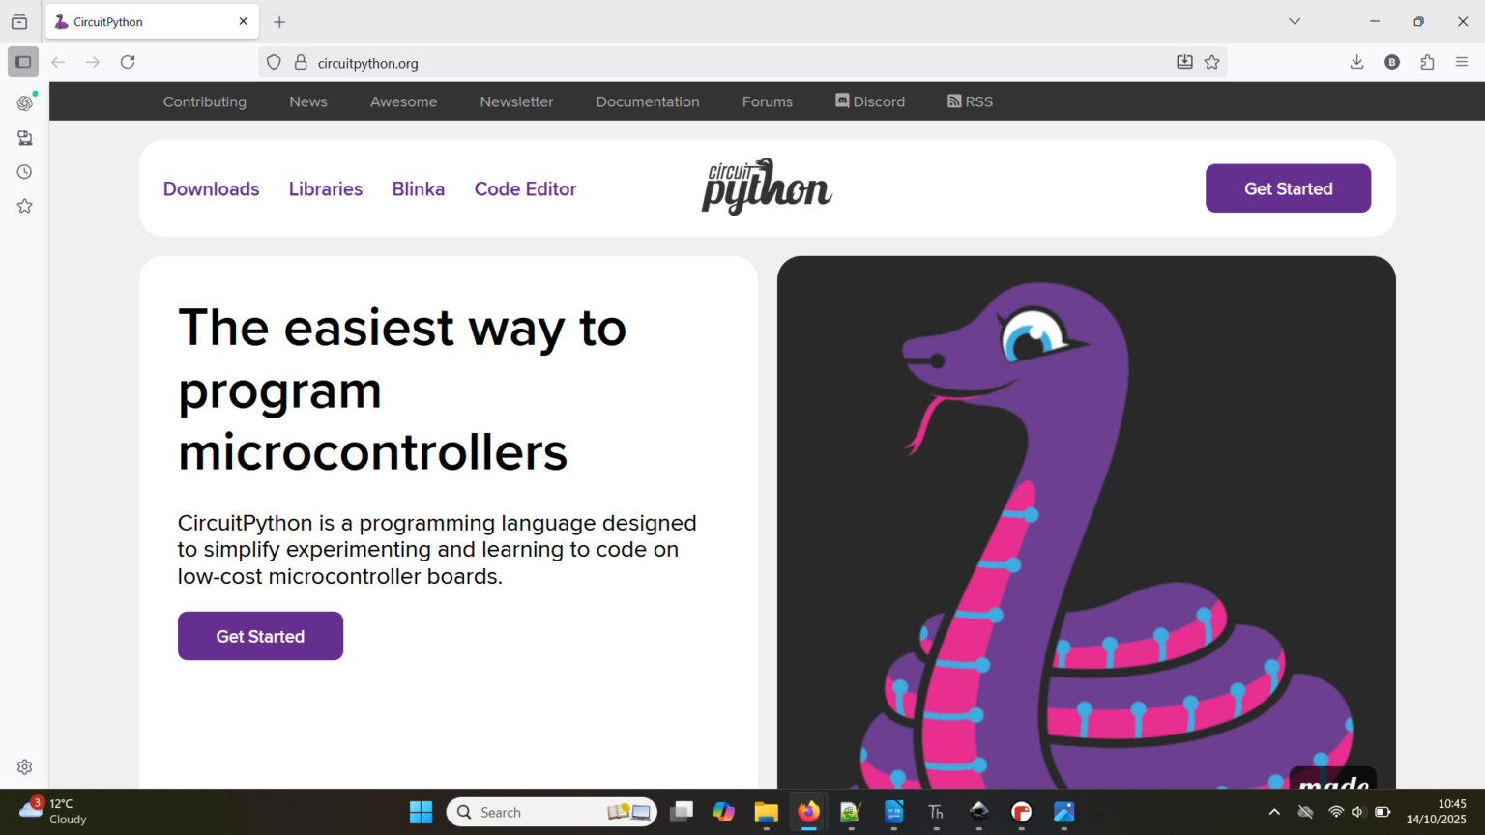
Task: Open history from the sidebar clock icon
Action: (x=25, y=172)
